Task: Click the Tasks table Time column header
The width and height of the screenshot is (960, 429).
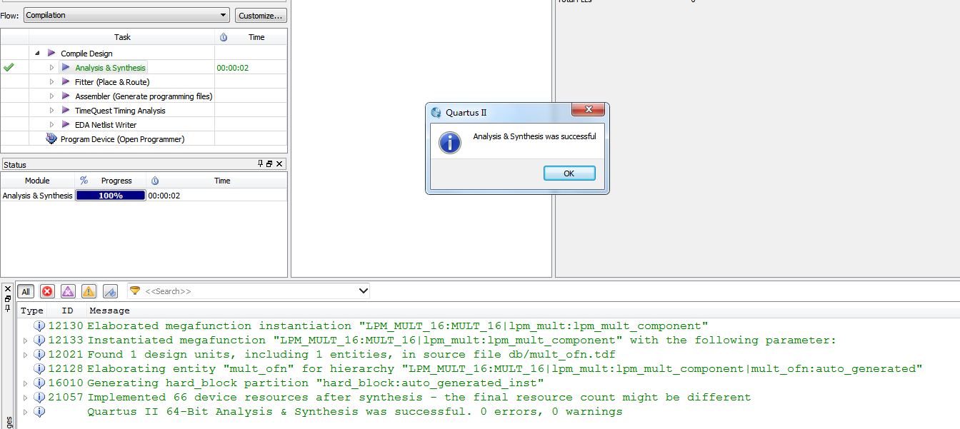Action: tap(256, 37)
